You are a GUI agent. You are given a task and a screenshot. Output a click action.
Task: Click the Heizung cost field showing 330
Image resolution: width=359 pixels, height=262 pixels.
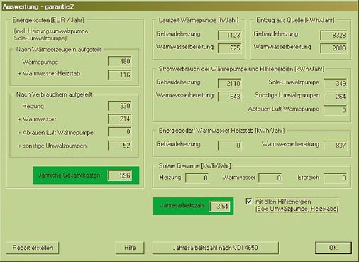(x=120, y=106)
